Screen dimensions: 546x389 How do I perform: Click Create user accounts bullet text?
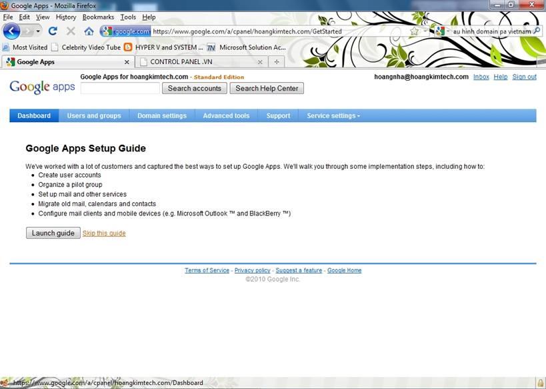[x=69, y=175]
